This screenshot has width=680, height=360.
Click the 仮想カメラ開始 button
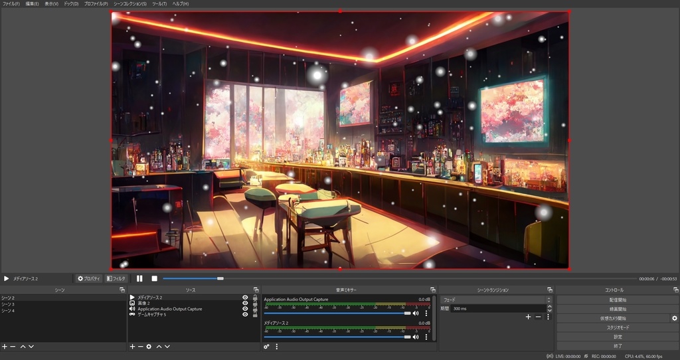click(613, 318)
